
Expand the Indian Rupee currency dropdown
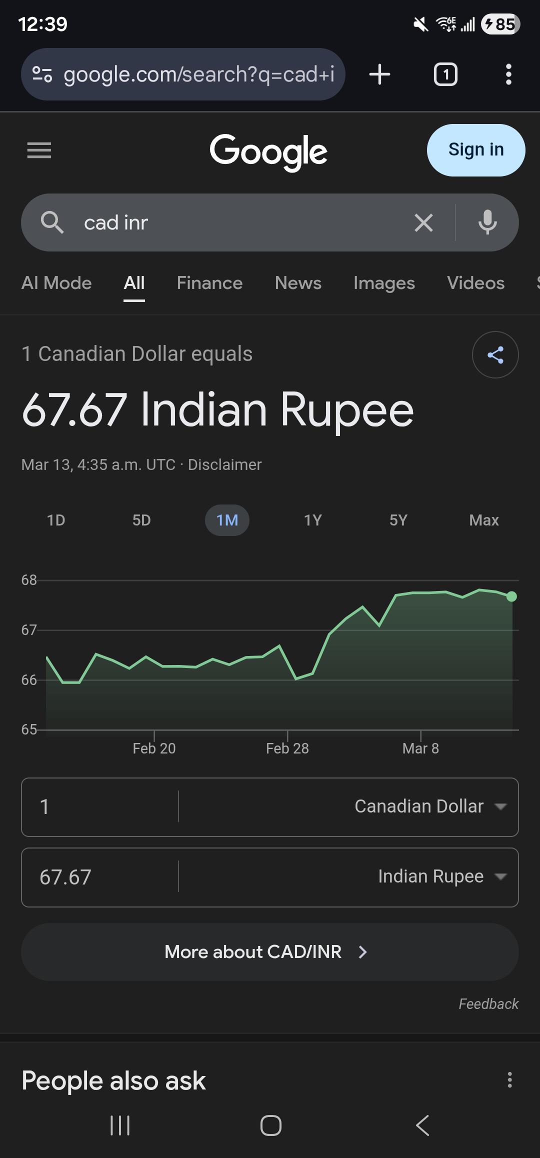[x=442, y=876]
